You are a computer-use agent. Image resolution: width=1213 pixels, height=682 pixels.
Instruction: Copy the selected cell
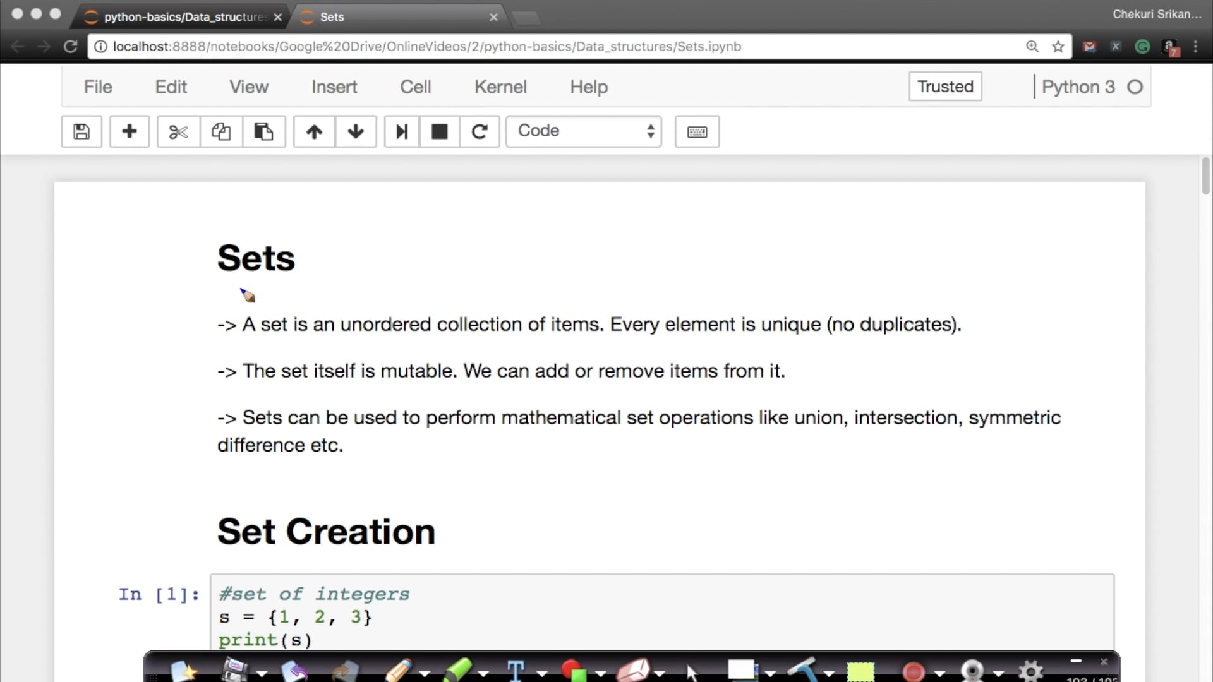pos(221,131)
